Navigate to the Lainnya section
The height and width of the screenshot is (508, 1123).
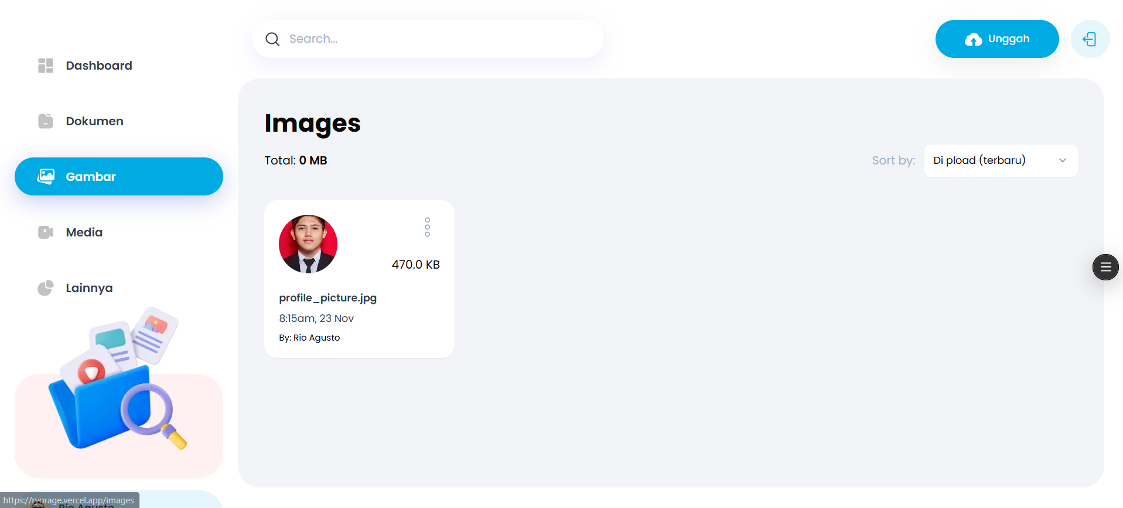(89, 288)
